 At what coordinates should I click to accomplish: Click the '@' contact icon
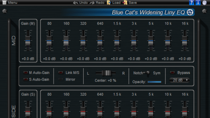tap(205, 3)
